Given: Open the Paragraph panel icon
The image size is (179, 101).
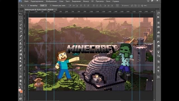Looking at the screenshot, I should point(158,71).
